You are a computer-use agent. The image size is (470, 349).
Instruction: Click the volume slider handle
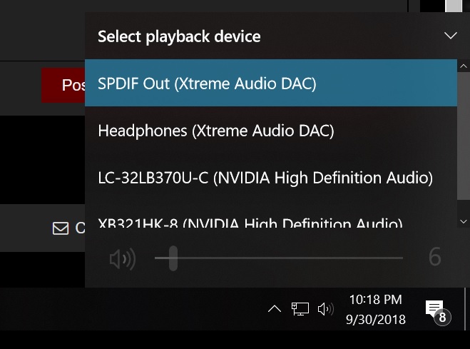(x=173, y=258)
